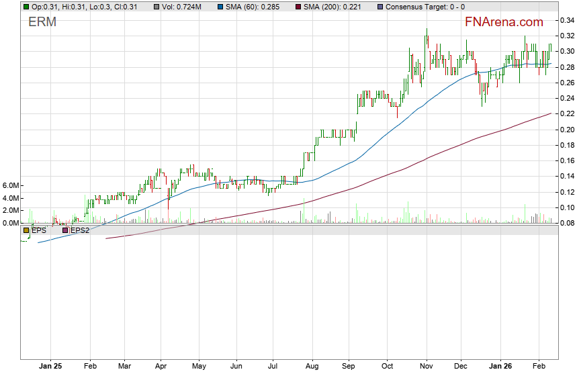
Task: Click the grey Vol legend swatch
Action: coord(156,7)
